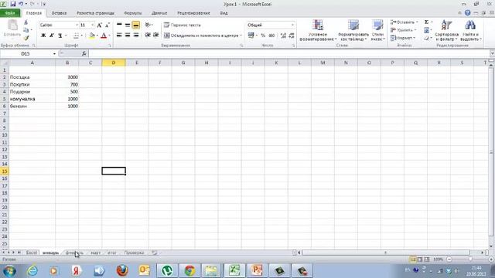Expand the Merge and Center dropdown arrow

click(241, 36)
